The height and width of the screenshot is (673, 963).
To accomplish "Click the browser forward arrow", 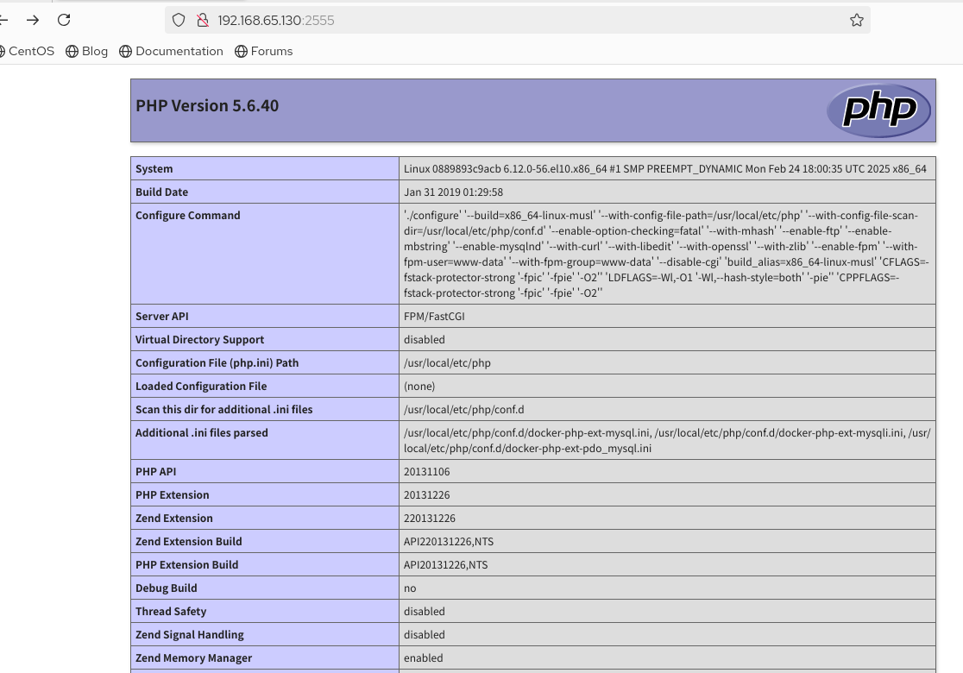I will click(33, 20).
